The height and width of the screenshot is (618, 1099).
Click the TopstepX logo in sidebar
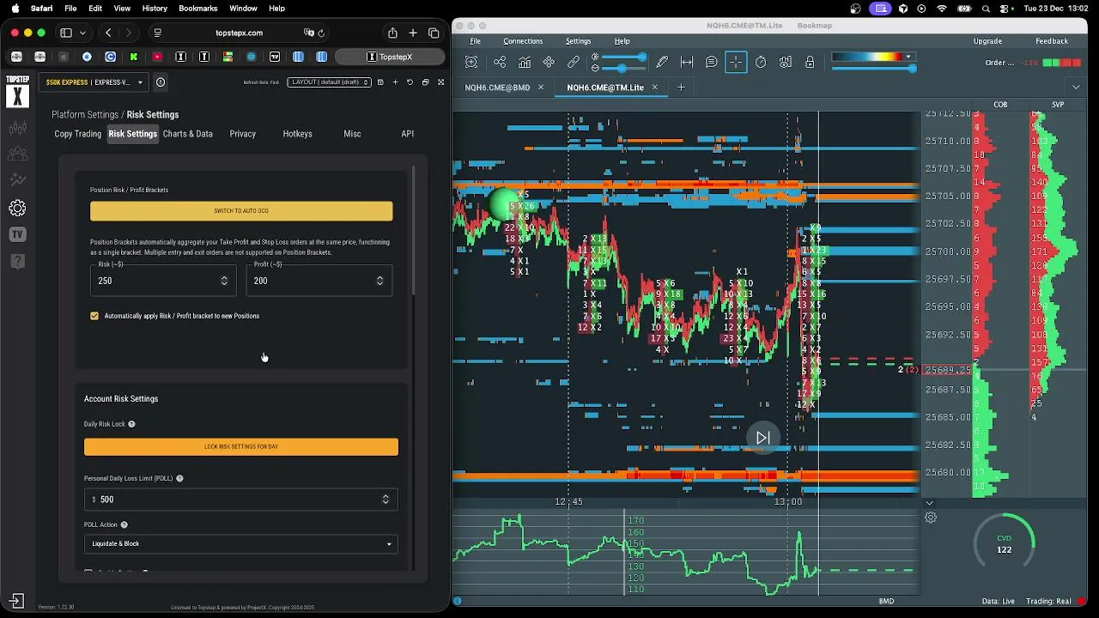(17, 91)
